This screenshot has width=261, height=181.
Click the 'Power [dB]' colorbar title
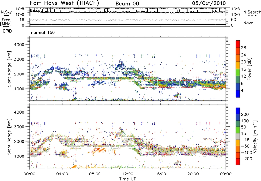[249, 69]
